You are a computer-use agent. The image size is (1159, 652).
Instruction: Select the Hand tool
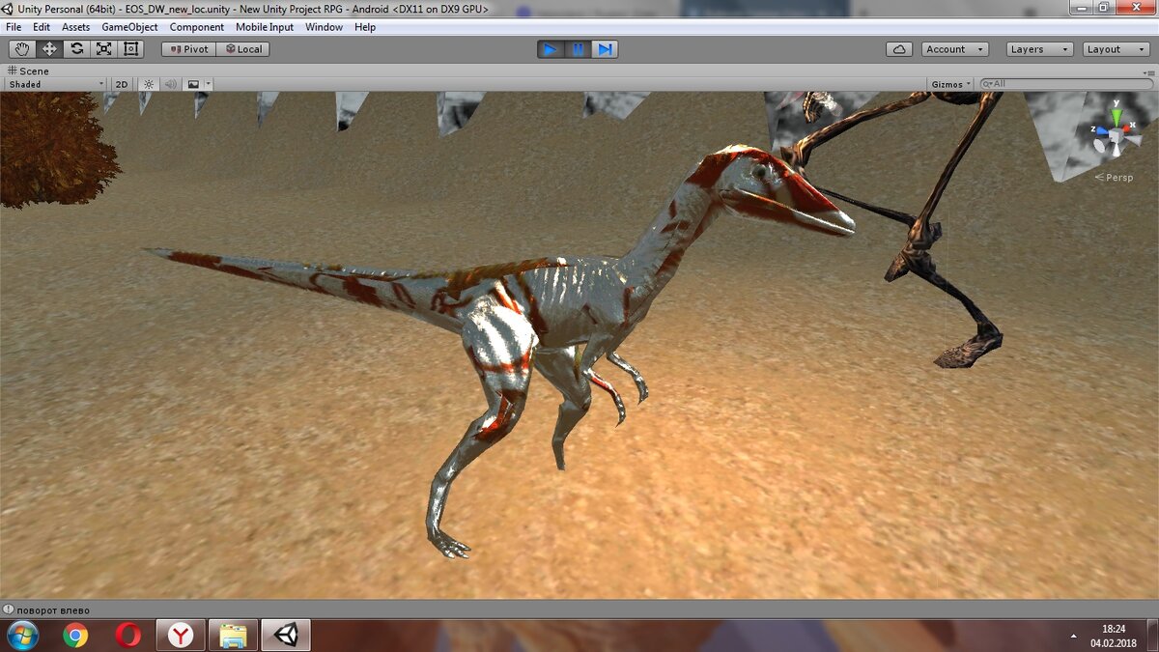tap(21, 49)
